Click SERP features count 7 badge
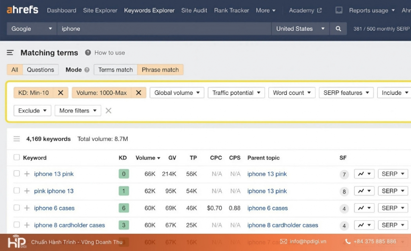The image size is (411, 251). click(x=344, y=174)
